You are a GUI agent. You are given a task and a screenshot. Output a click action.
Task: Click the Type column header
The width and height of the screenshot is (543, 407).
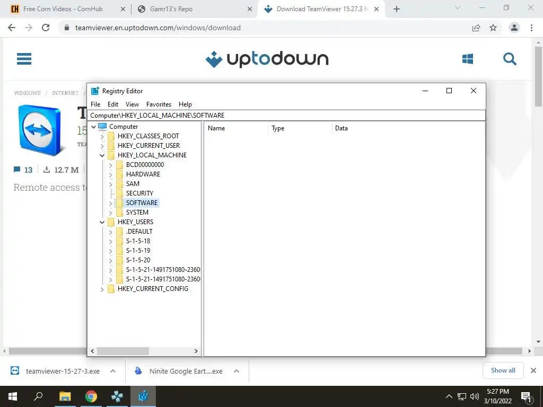300,128
